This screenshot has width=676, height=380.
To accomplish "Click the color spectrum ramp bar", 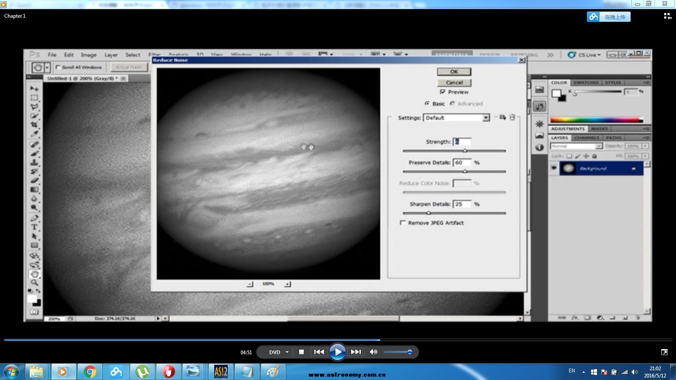I will pyautogui.click(x=596, y=120).
